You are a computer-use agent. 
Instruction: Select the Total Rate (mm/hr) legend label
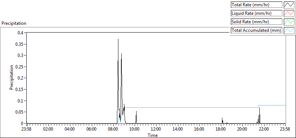point(256,5)
